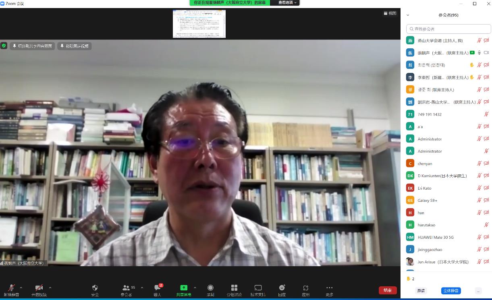Unmute microphone with 解除静音 toggle
Image resolution: width=492 pixels, height=300 pixels.
[x=12, y=288]
